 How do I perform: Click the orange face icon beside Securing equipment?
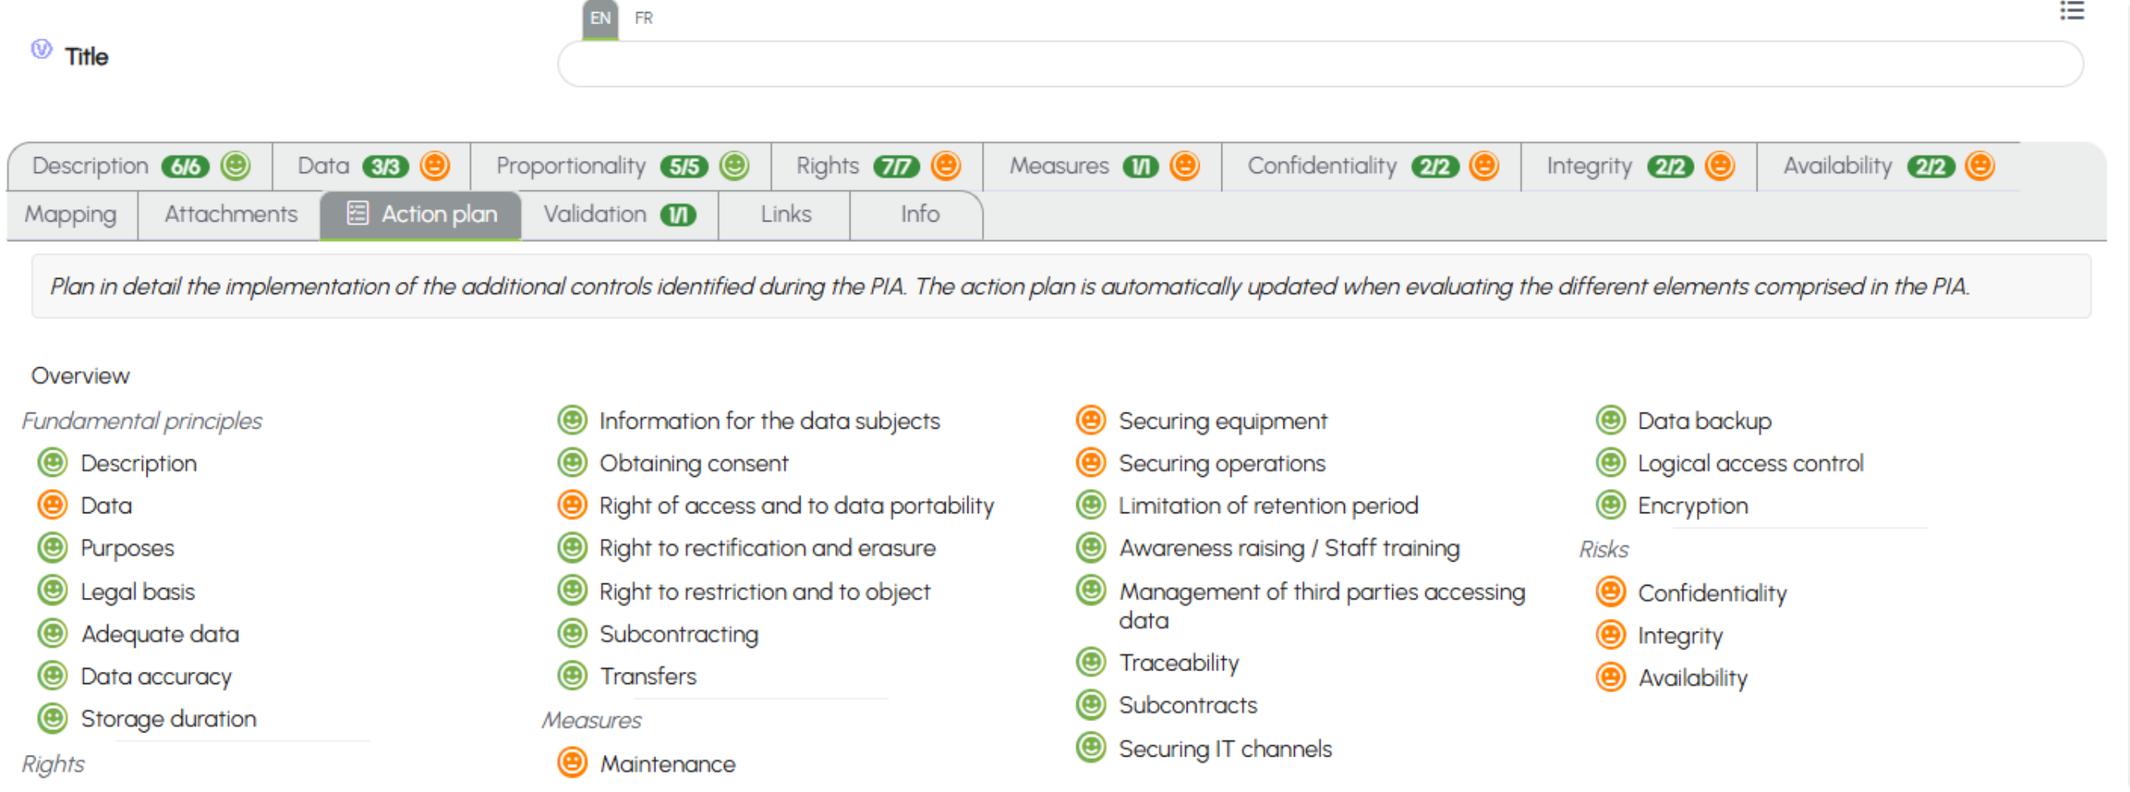click(x=1091, y=419)
